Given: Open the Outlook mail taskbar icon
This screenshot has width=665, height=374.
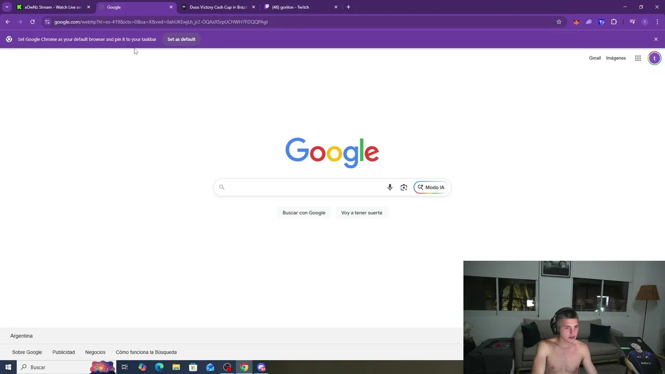Looking at the screenshot, I should click(x=210, y=367).
